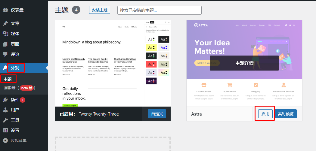Click the 自定义 button on Twenty Twenty-Three
316x151 pixels.
[157, 114]
